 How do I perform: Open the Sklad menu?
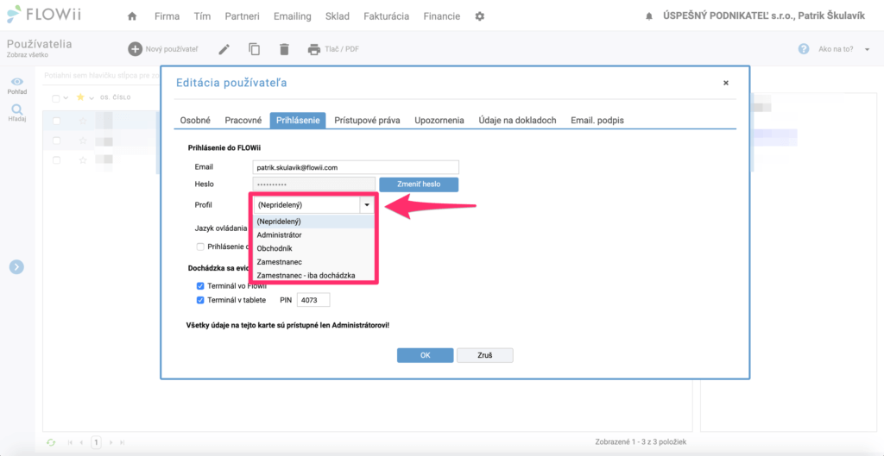[x=338, y=16]
